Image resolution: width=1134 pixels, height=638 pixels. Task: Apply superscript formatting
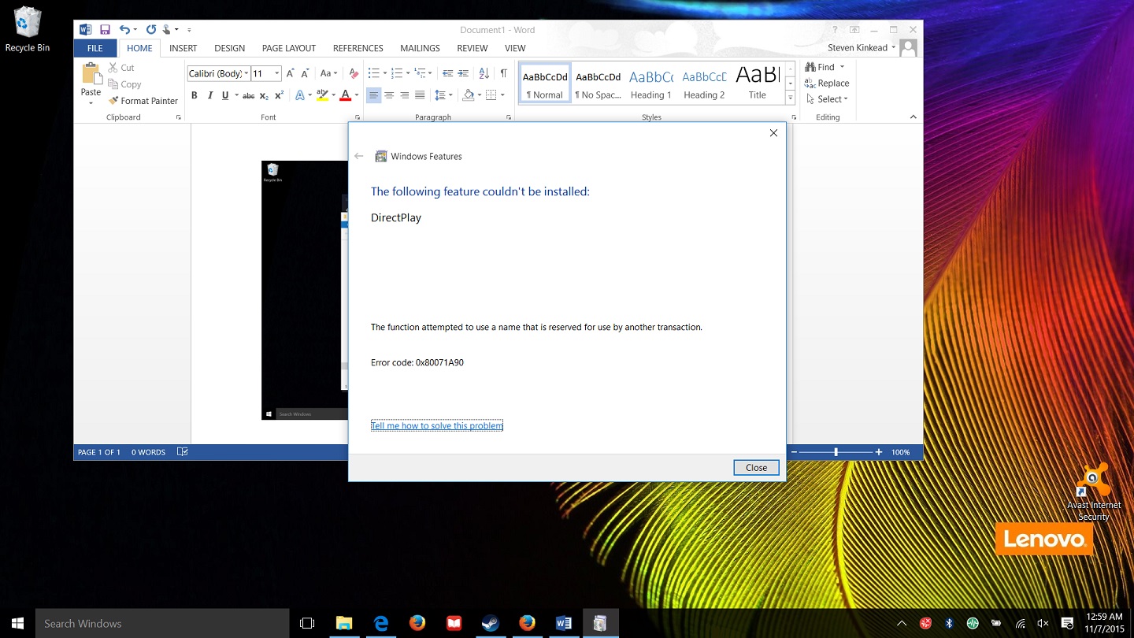[x=279, y=95]
